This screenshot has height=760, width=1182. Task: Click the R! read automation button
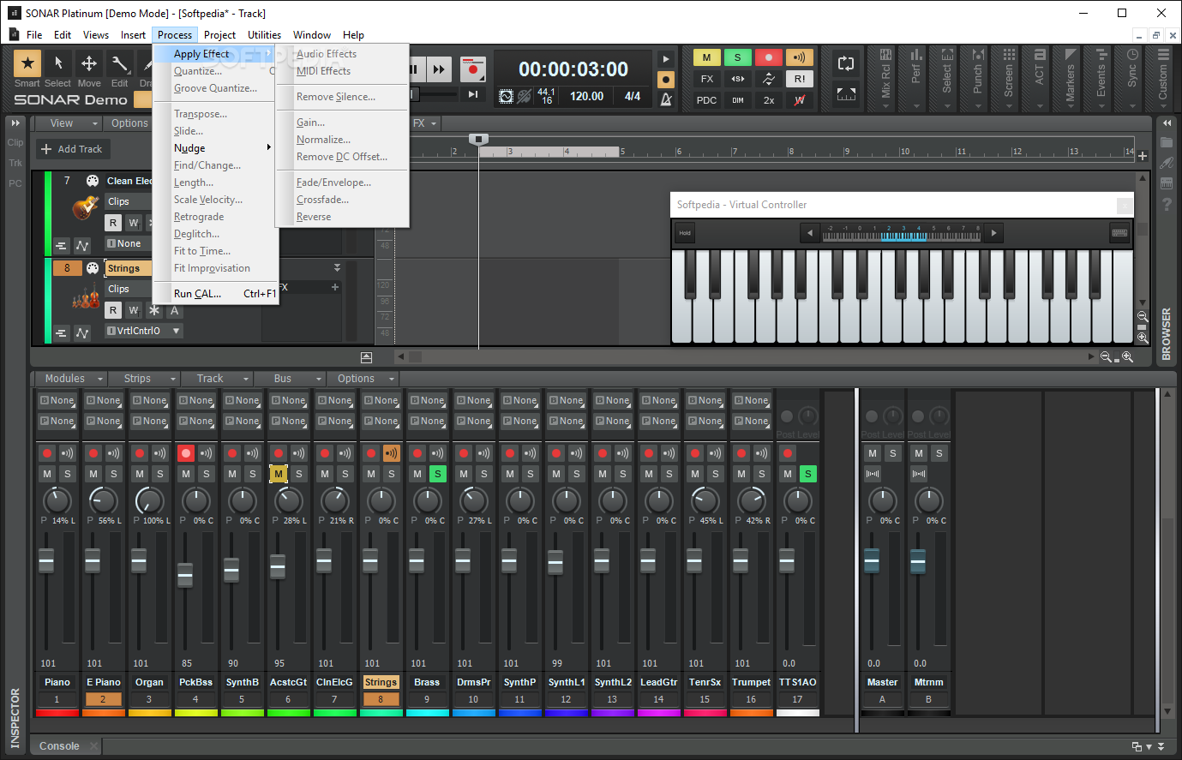[x=799, y=79]
